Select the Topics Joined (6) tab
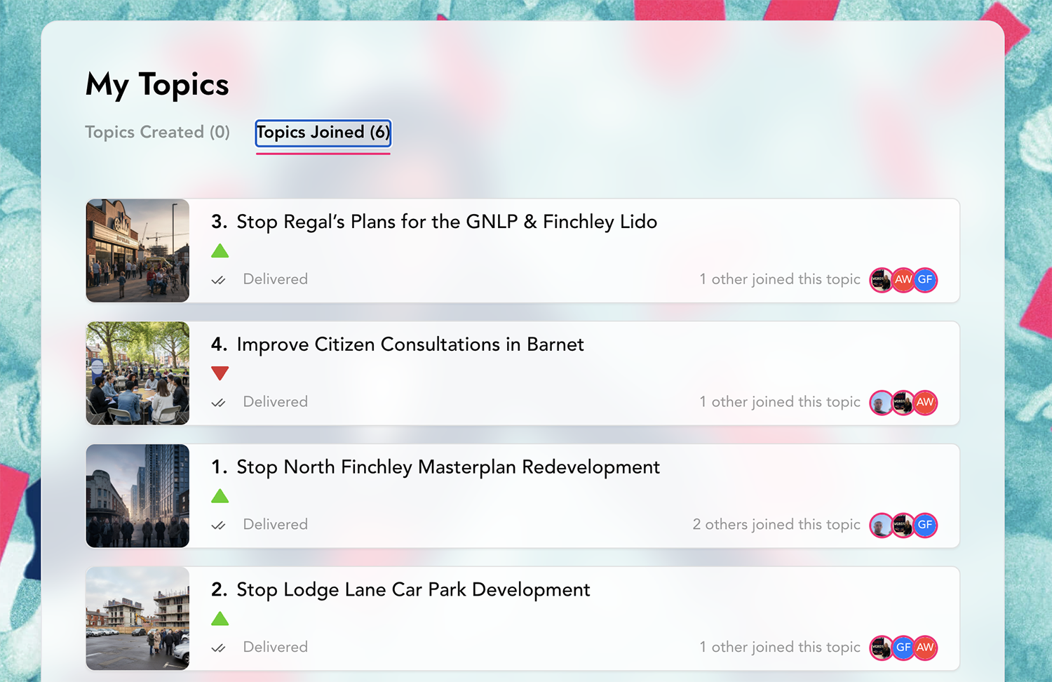Image resolution: width=1052 pixels, height=682 pixels. 323,133
